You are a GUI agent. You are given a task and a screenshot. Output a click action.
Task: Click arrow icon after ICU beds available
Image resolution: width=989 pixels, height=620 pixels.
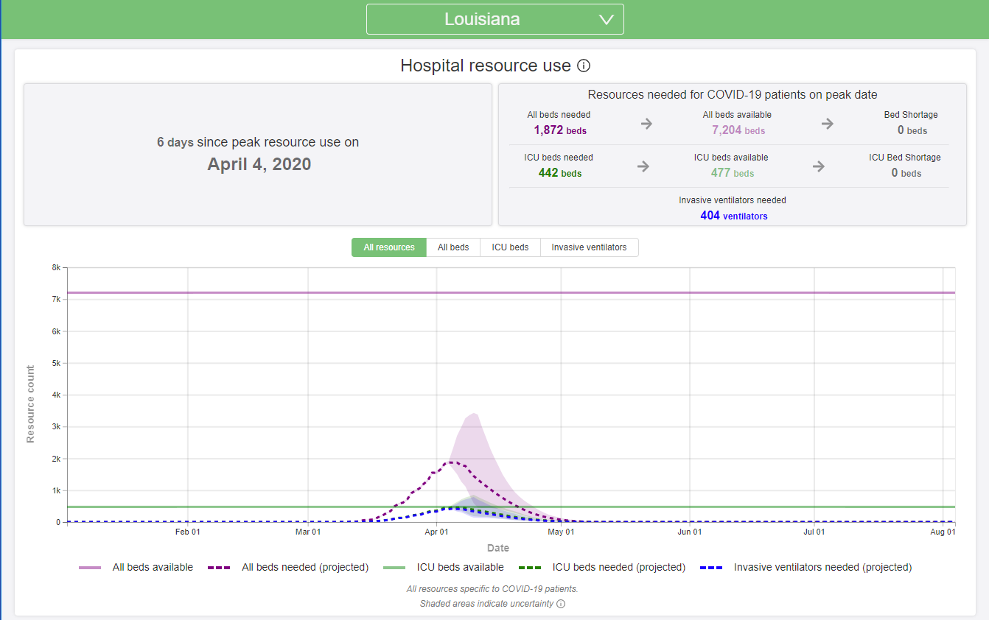click(819, 166)
